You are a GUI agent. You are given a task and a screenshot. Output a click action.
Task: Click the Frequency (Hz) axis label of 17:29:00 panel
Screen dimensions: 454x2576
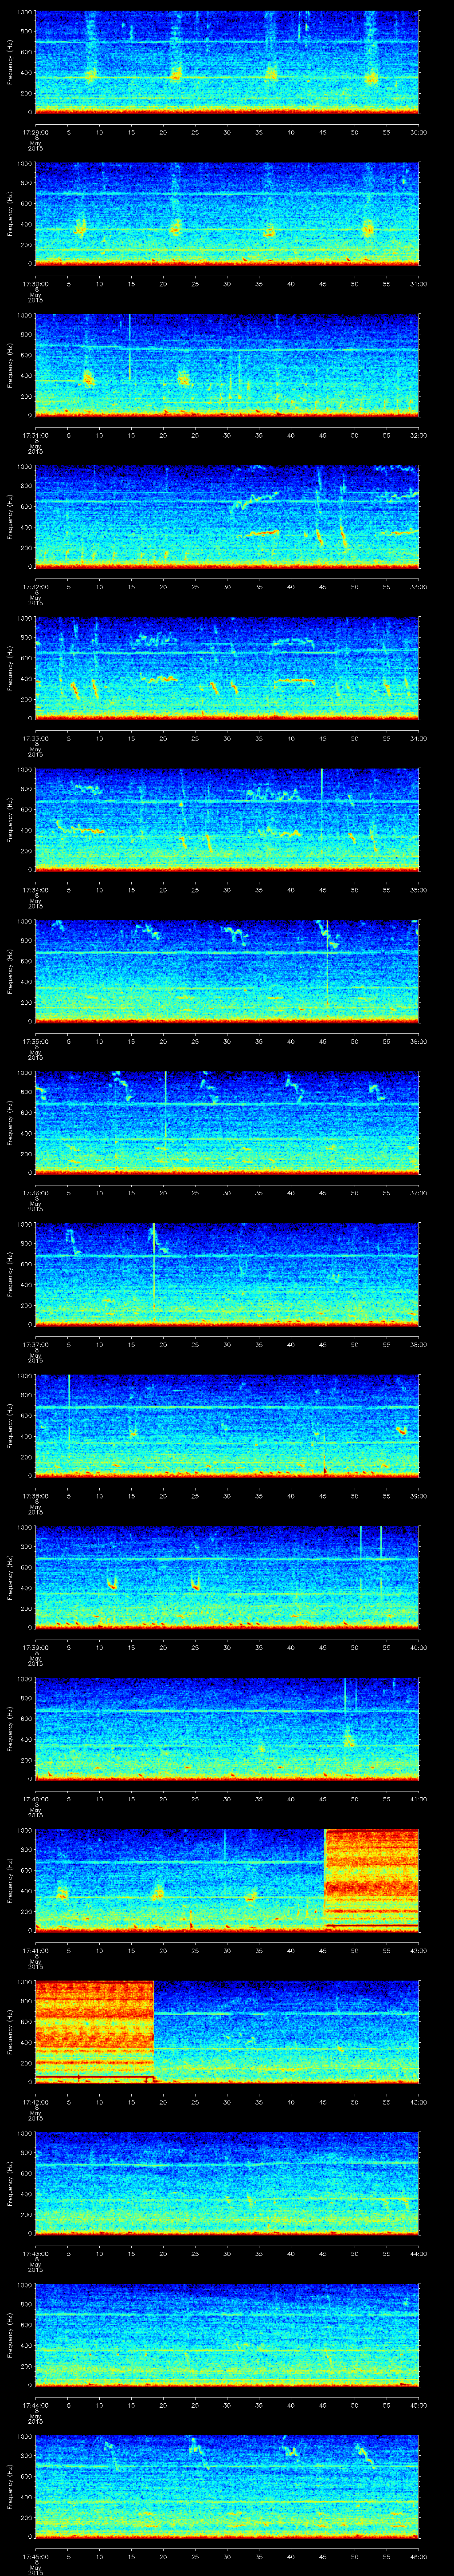pyautogui.click(x=10, y=63)
